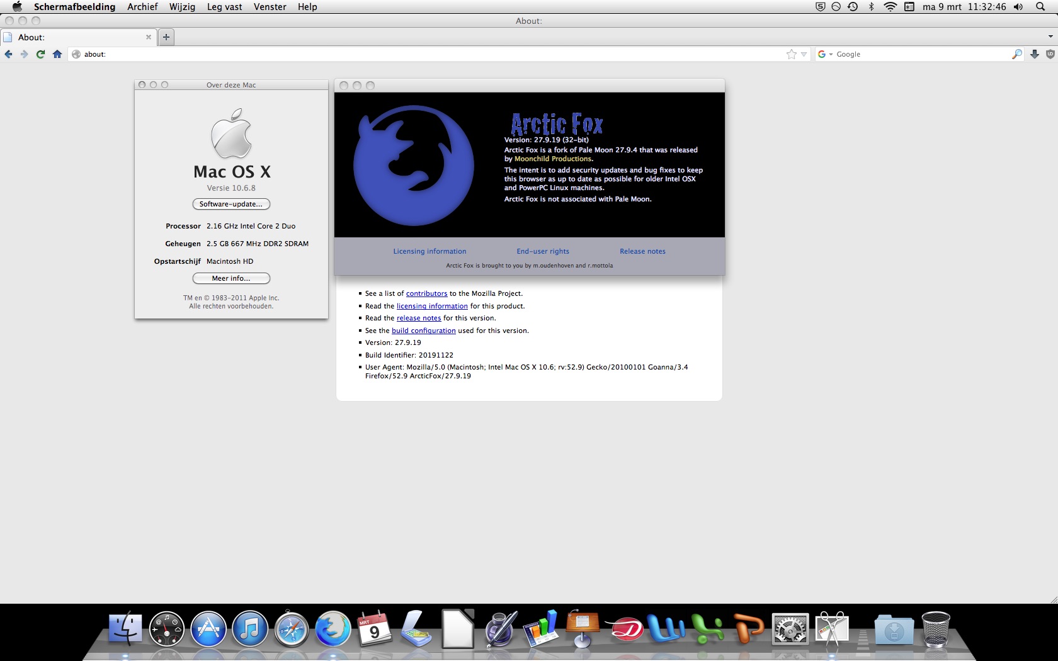Screen dimensions: 1058x661
Task: Open Release notes link in the dialog
Action: coord(642,251)
